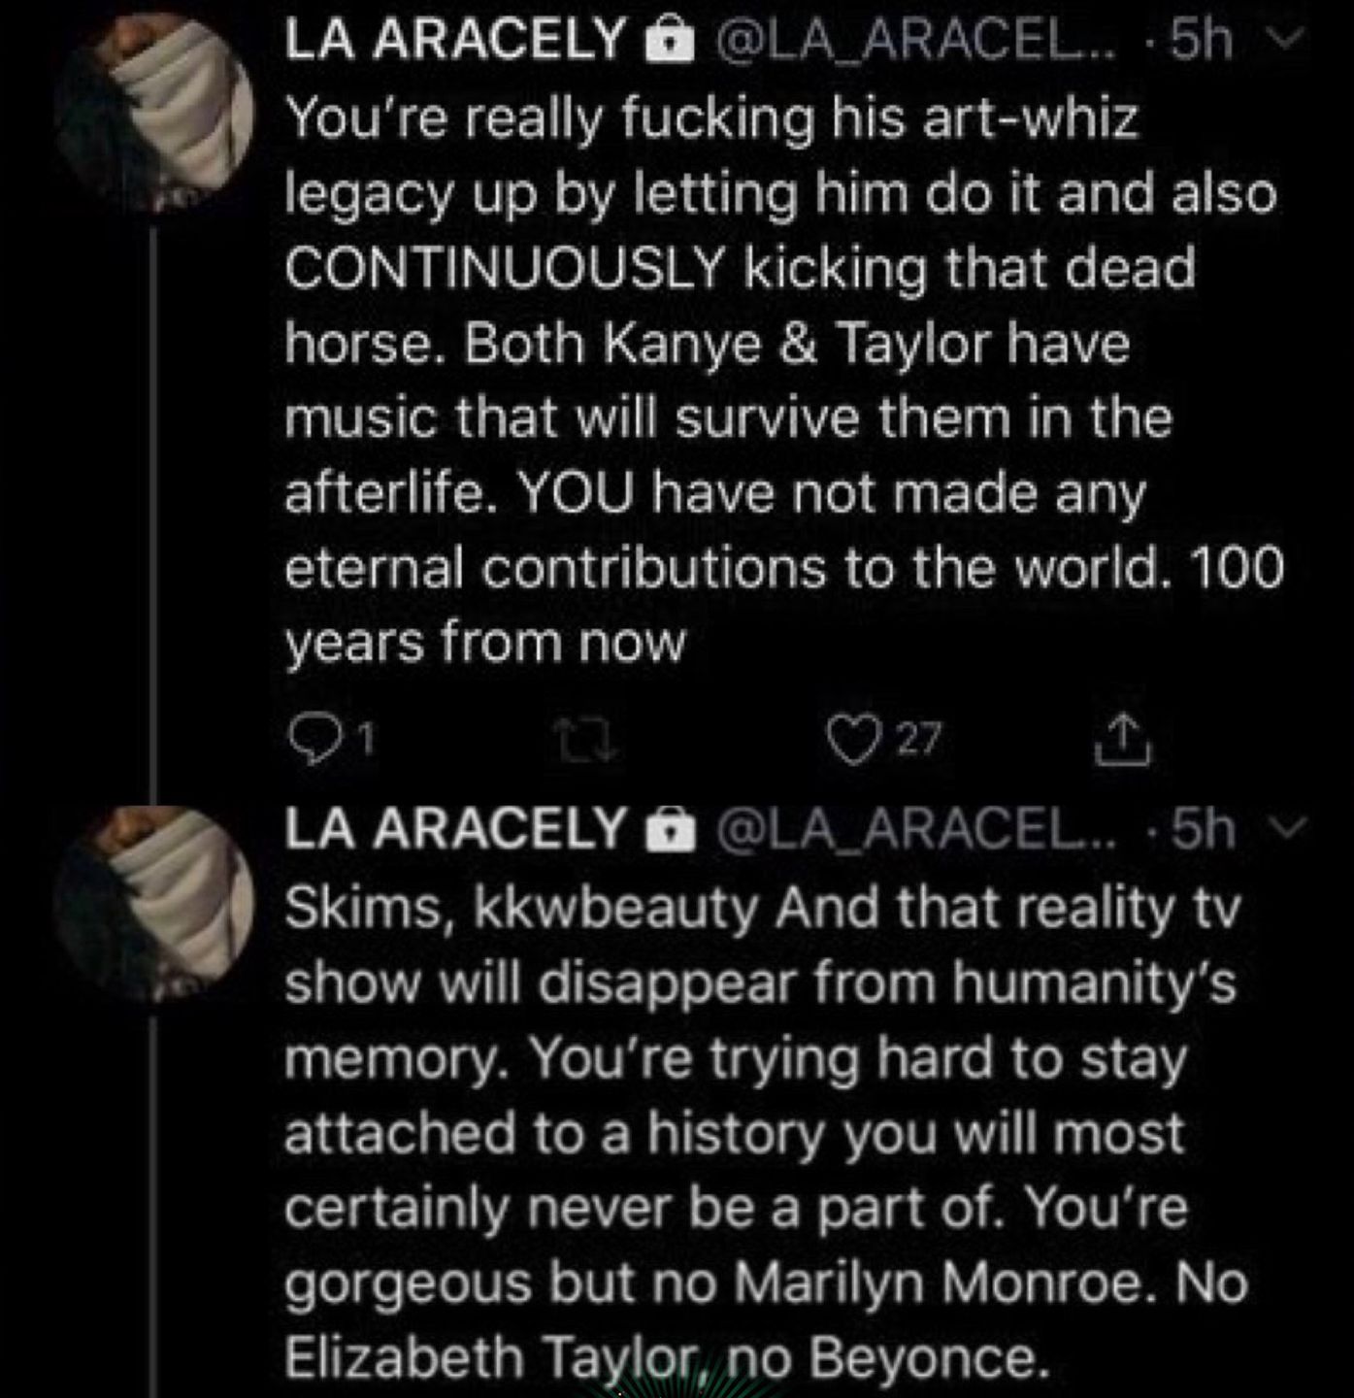Click the second tweet's 5h timestamp

coord(1205,830)
